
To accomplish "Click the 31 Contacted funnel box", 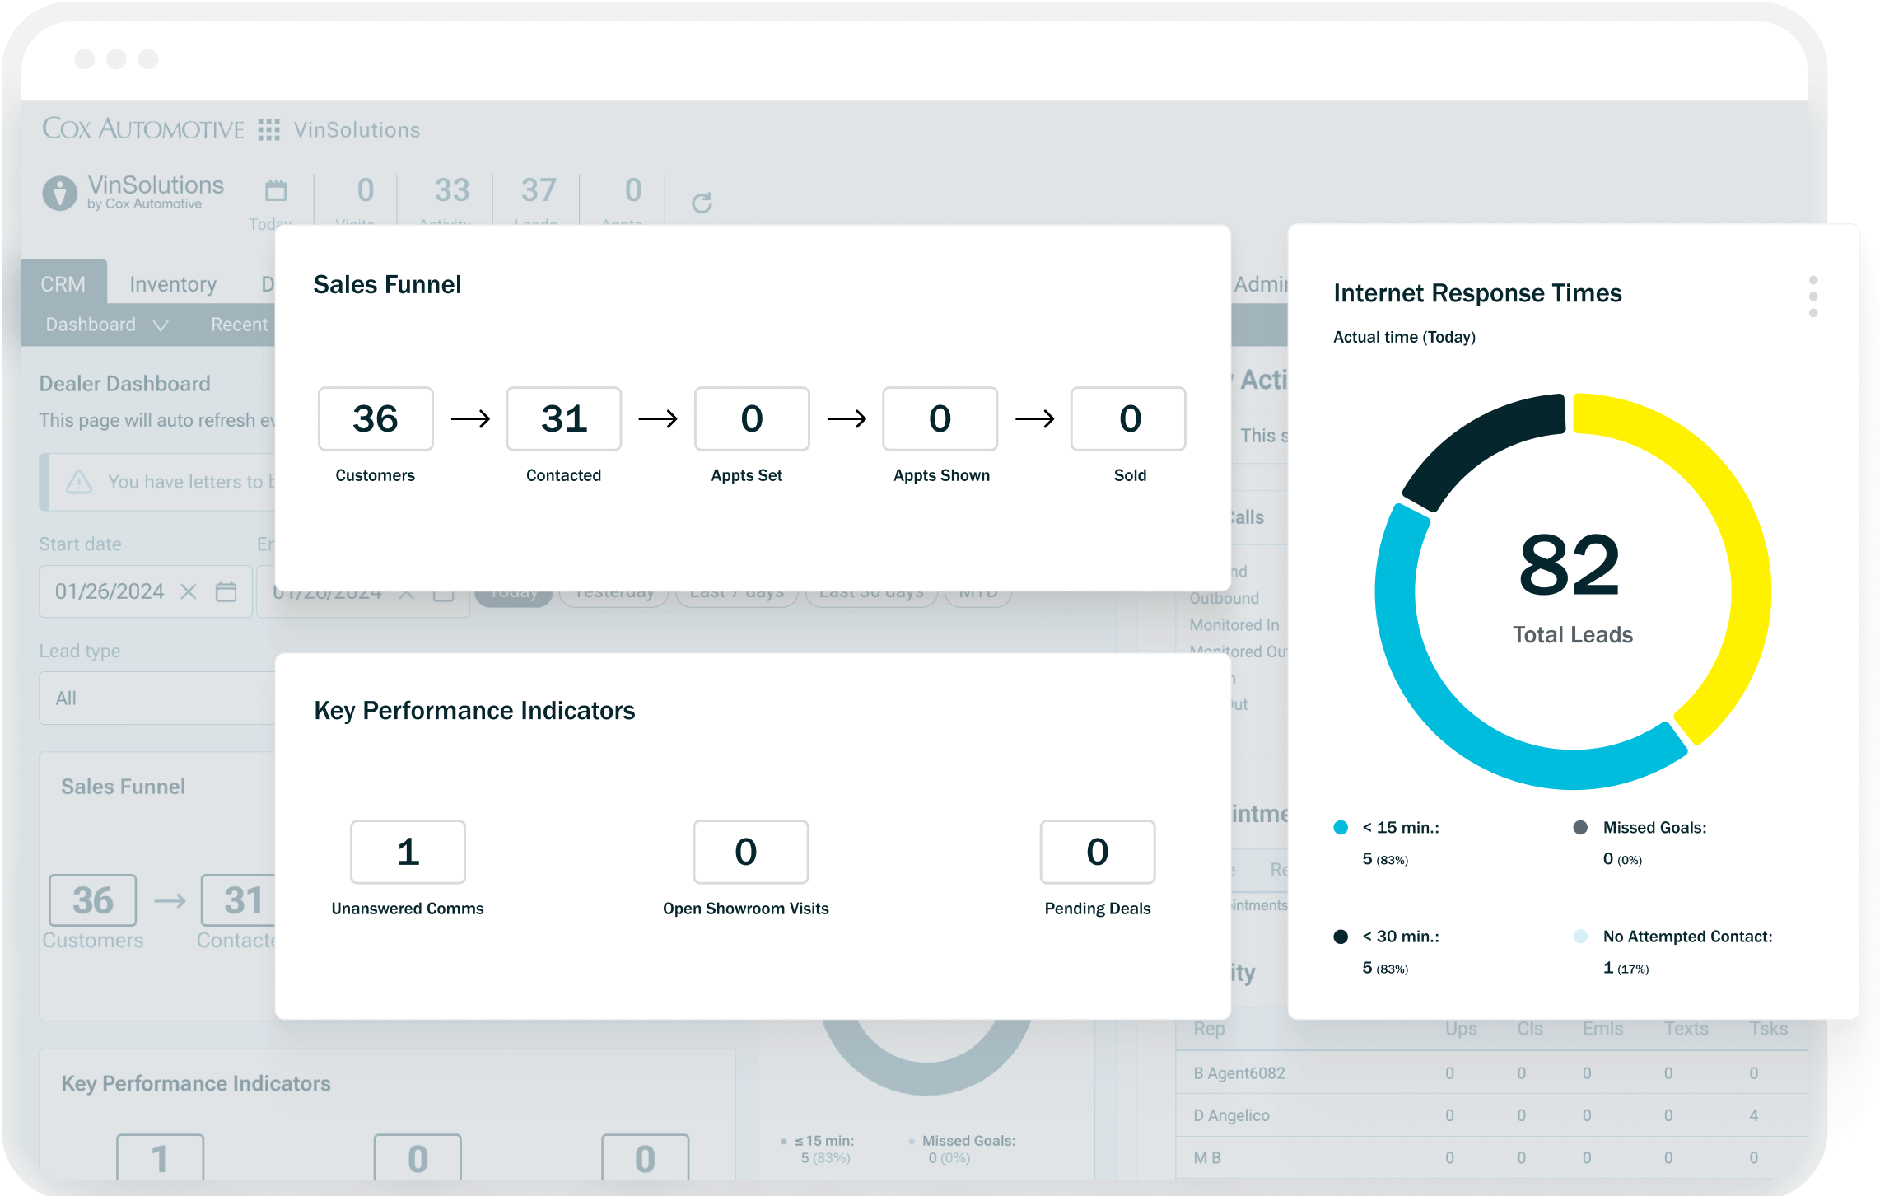I will [563, 418].
